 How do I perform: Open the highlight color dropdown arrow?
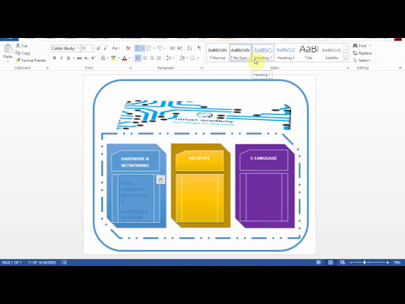point(118,58)
